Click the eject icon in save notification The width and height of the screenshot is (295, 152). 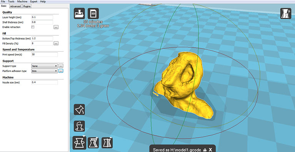click(205, 150)
